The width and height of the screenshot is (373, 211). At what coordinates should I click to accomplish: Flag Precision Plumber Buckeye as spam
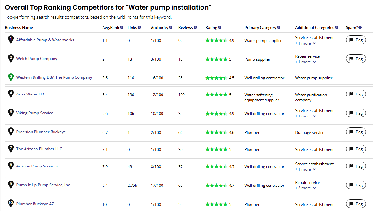[356, 132]
